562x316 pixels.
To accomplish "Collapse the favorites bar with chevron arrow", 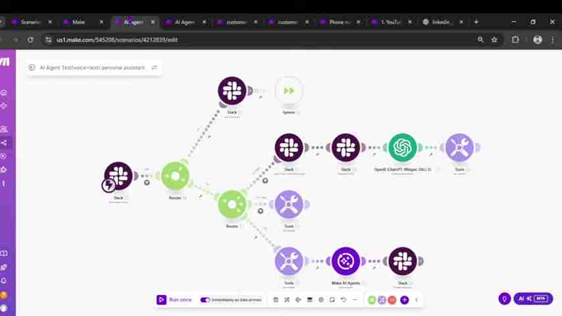I will tap(416, 300).
